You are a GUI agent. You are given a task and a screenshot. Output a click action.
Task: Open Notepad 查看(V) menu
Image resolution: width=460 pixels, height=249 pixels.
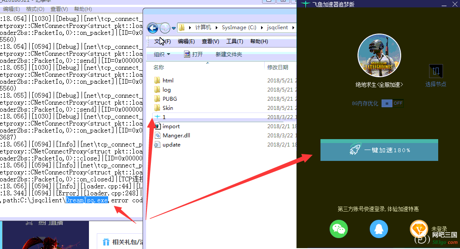59,9
